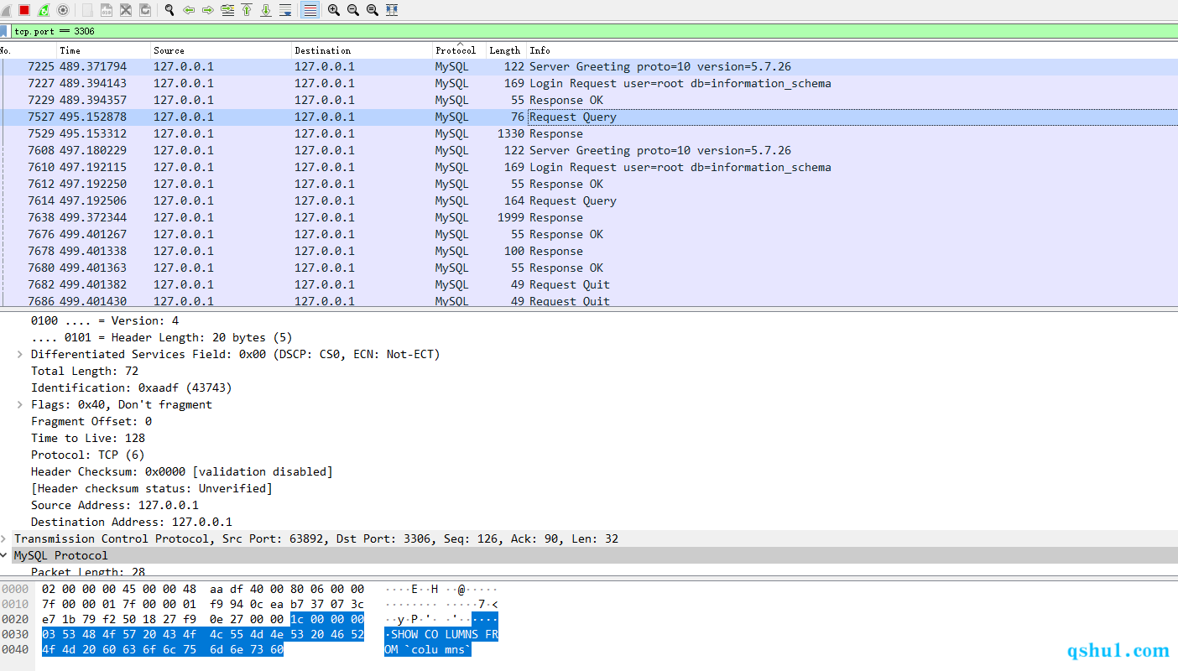Sort packets by Destination column
Screen dimensions: 1178x671
[362, 50]
